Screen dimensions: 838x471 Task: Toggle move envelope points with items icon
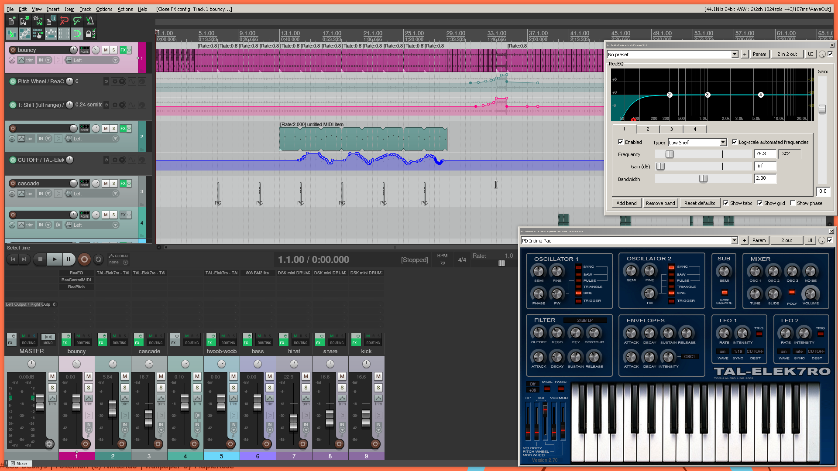pyautogui.click(x=51, y=34)
